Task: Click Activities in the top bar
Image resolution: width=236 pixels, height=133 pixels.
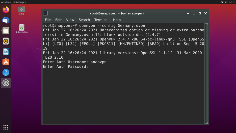Action: [x=6, y=2]
